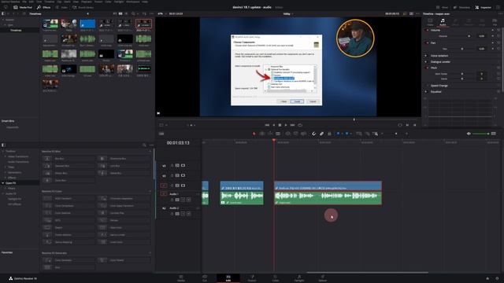
Task: Open the home project manager icon
Action: pyautogui.click(x=487, y=278)
